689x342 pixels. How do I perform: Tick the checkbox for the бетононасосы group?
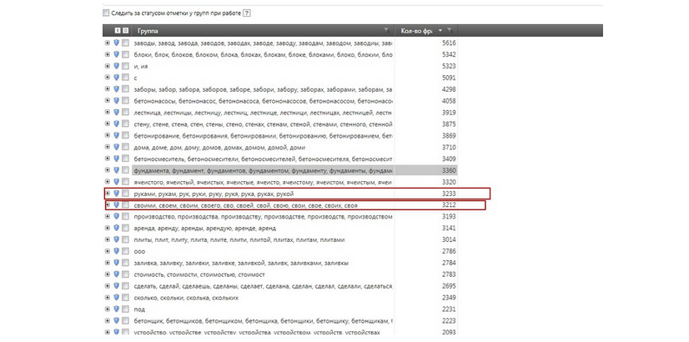coord(125,100)
